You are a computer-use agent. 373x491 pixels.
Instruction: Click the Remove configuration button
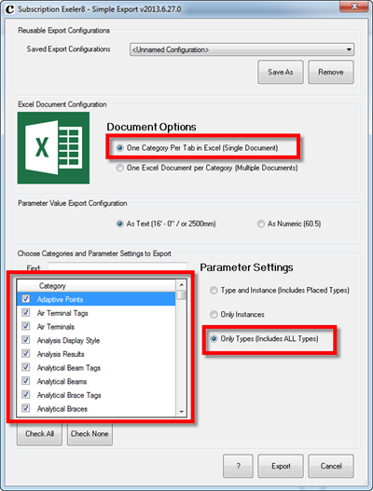331,72
